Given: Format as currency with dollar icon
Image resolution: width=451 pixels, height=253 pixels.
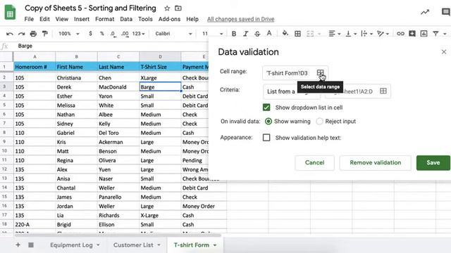Looking at the screenshot, I should point(90,34).
